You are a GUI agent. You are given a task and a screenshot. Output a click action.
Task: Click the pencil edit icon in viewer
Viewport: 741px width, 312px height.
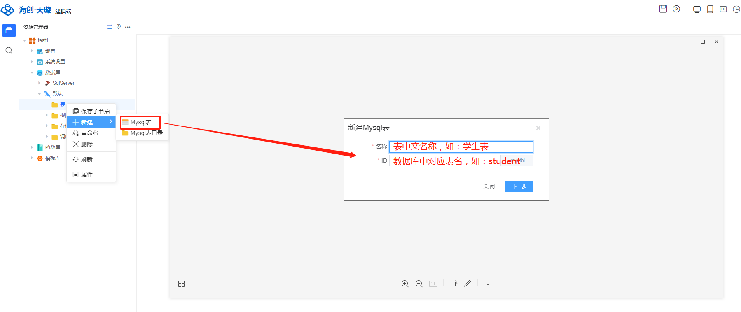tap(468, 284)
